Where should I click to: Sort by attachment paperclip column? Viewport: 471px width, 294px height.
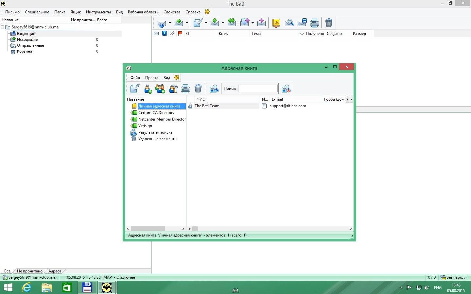point(172,33)
